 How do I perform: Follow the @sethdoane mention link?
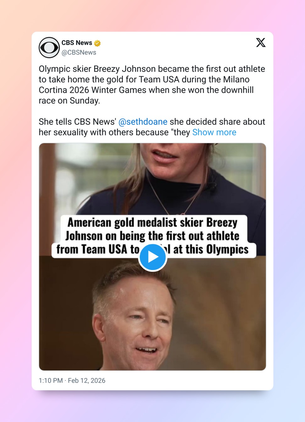[143, 122]
